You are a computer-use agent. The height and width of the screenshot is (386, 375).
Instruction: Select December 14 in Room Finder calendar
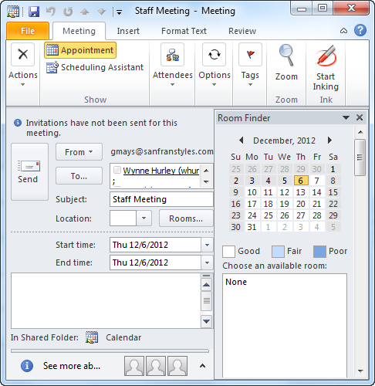316,192
